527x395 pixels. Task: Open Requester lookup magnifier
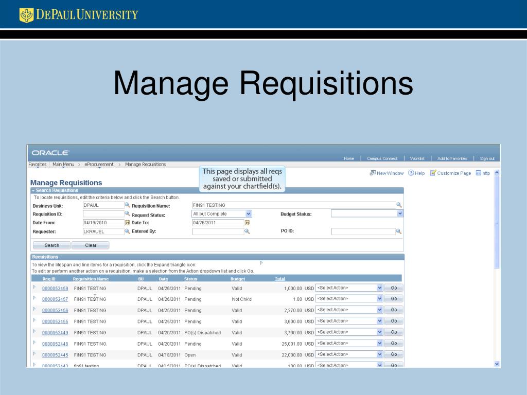128,231
